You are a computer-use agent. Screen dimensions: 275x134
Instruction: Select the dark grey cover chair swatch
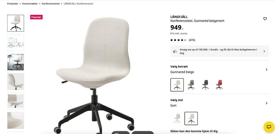(205, 85)
